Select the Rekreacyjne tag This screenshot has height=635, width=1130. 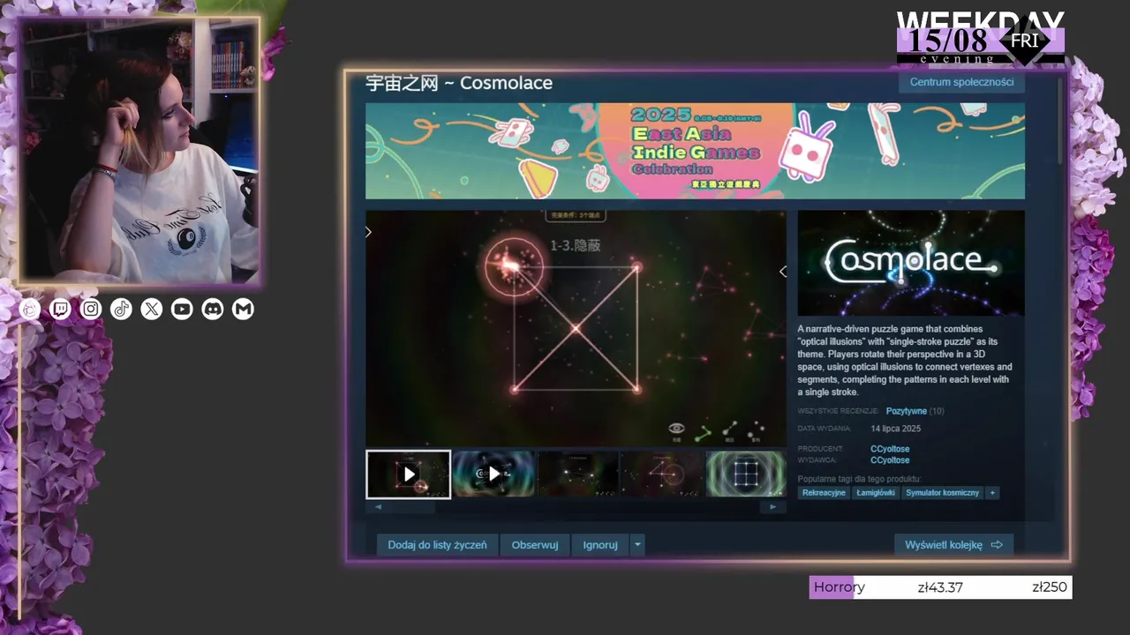coord(824,493)
